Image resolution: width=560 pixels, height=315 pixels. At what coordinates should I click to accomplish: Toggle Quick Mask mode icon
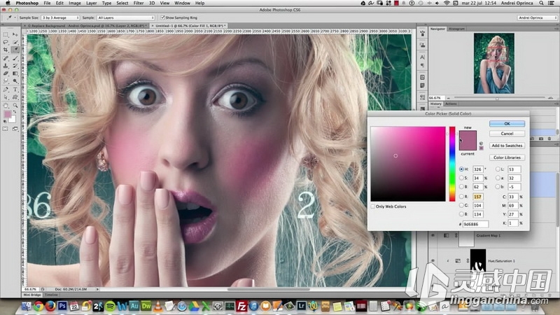coord(6,129)
